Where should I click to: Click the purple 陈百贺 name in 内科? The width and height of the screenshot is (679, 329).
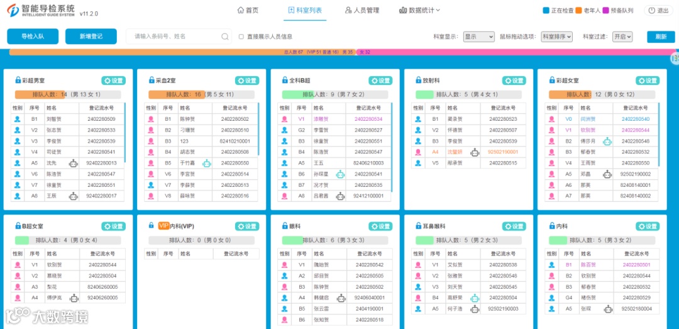pyautogui.click(x=588, y=264)
